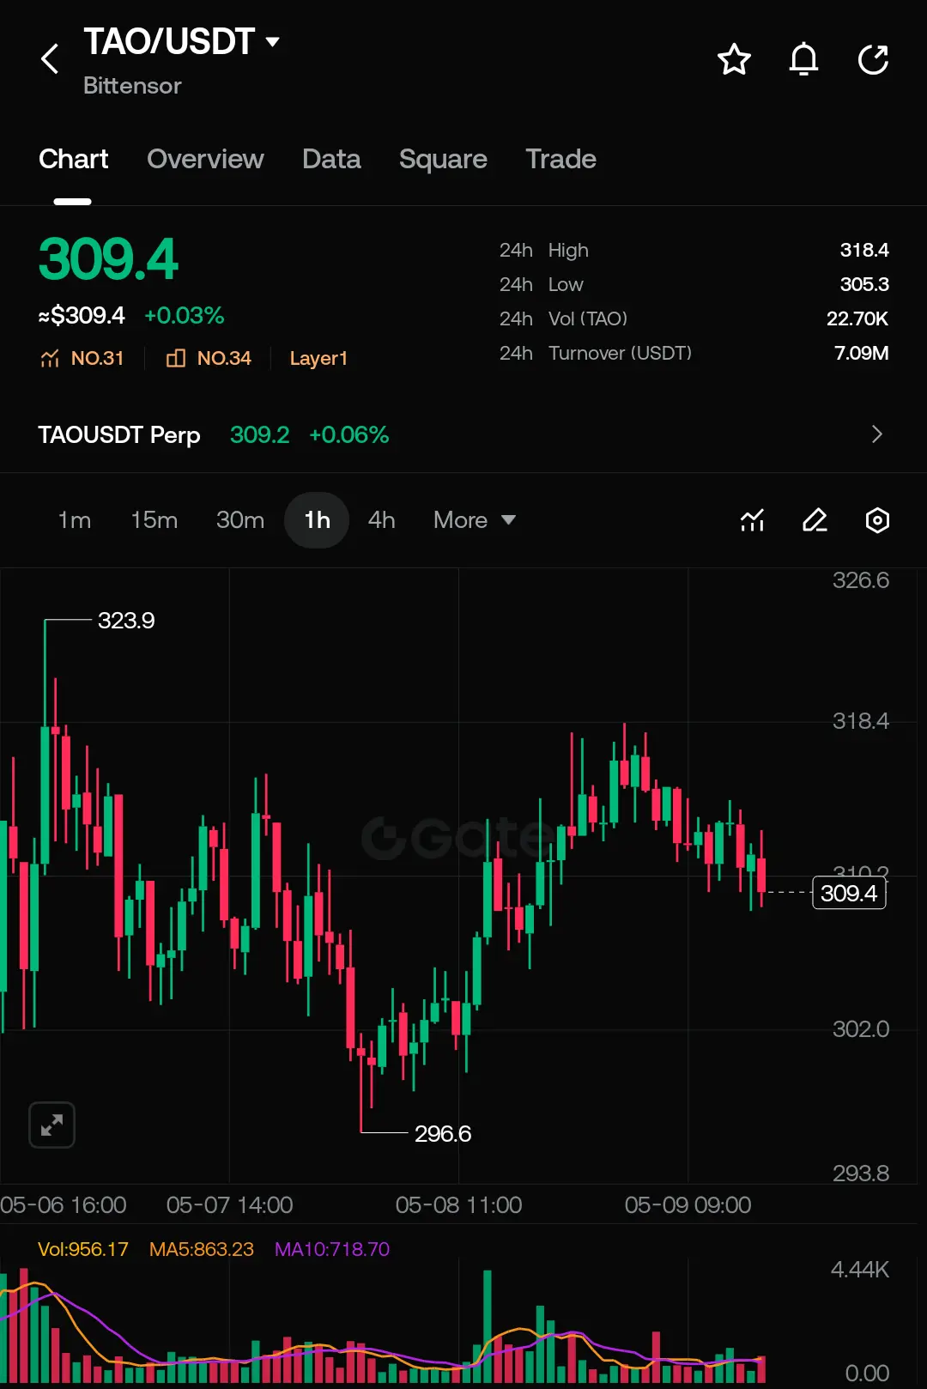Open the TAOUSDT Perp contract link

pyautogui.click(x=119, y=434)
